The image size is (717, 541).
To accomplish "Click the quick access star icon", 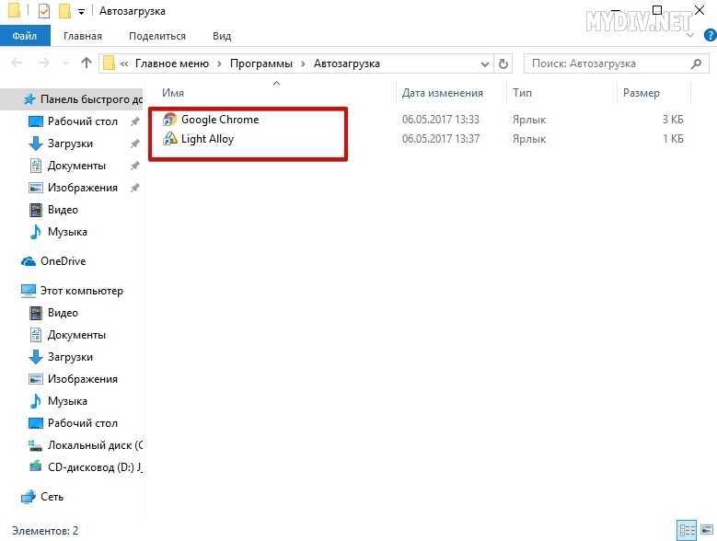I will tap(29, 99).
